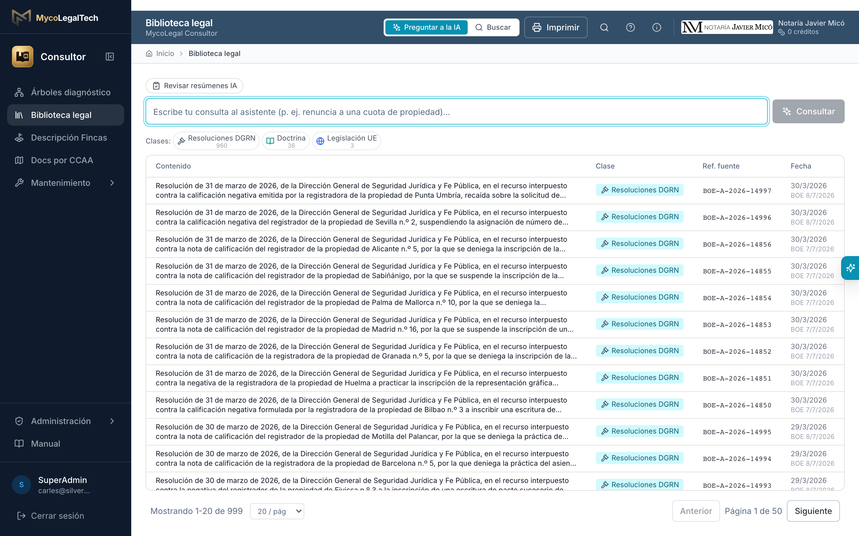
Task: Collapse the sidebar with the panel icon
Action: tap(110, 57)
